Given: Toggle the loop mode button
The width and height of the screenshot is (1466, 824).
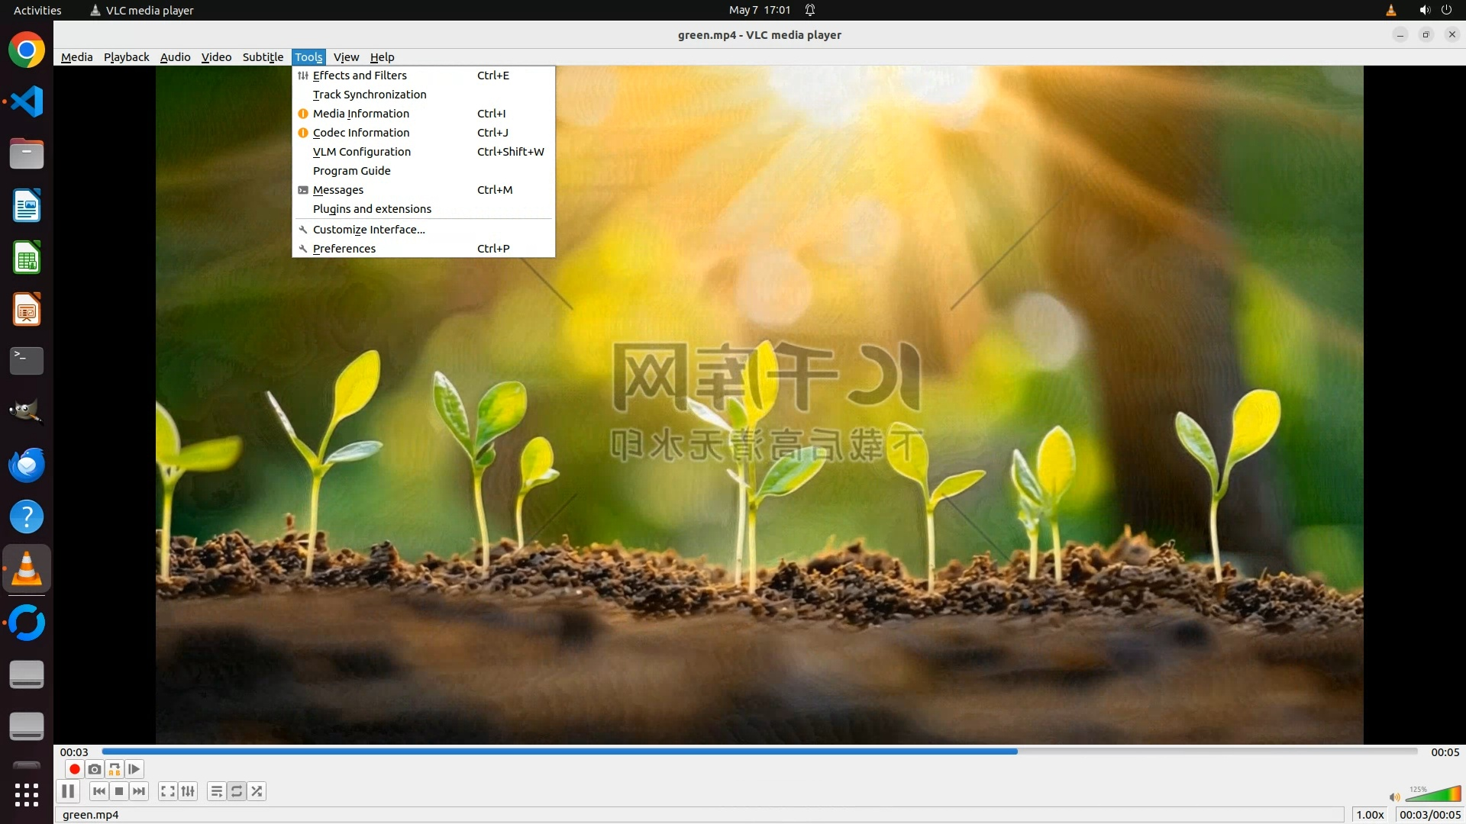Looking at the screenshot, I should [237, 791].
